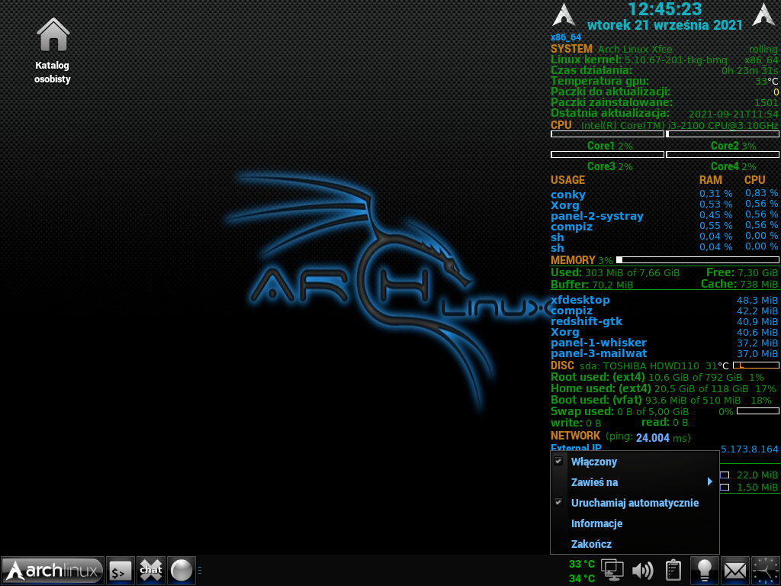This screenshot has width=781, height=586.
Task: Click the 'panel-3-mailwat' memory row
Action: pos(664,353)
